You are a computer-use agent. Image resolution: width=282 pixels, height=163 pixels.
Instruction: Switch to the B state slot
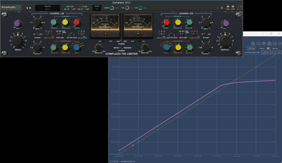click(222, 8)
